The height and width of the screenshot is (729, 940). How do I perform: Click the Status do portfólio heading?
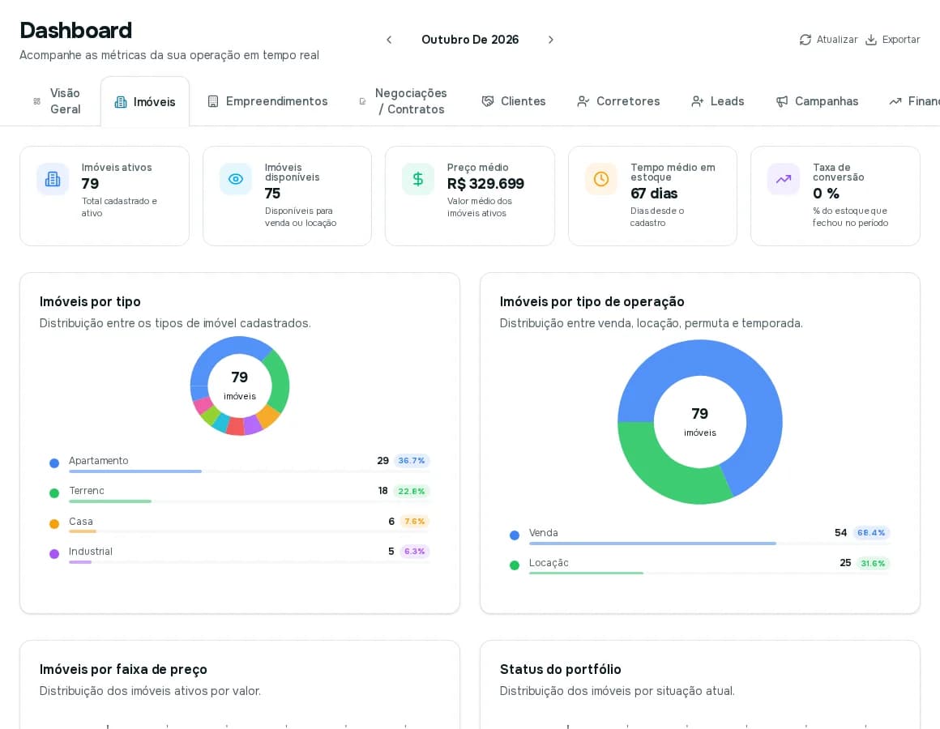[x=561, y=669]
